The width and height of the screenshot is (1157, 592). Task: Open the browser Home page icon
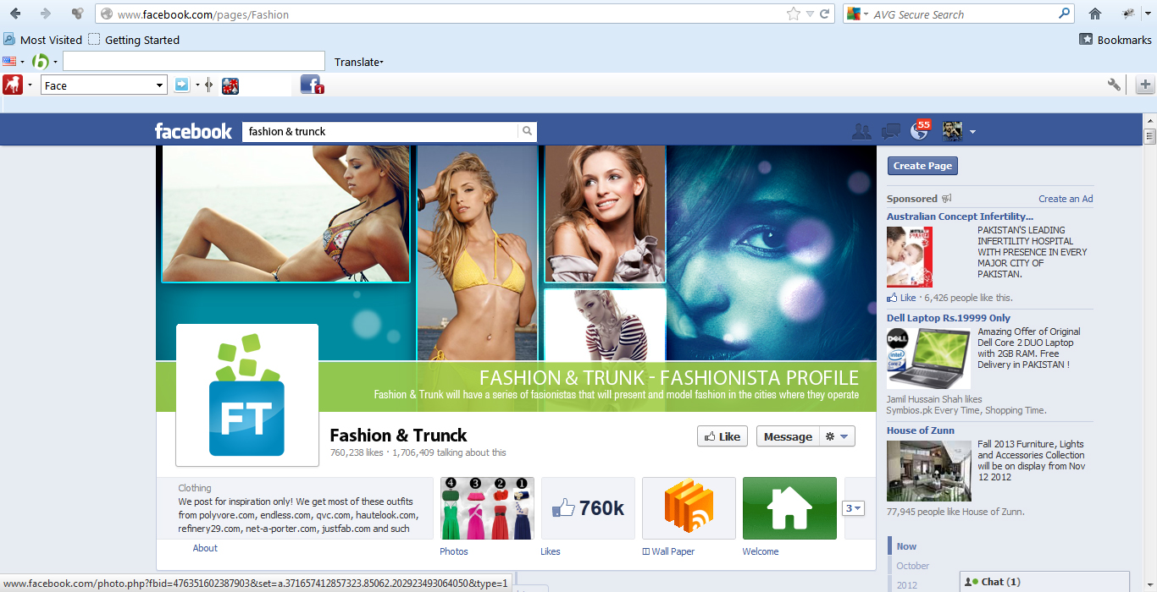pos(1095,14)
